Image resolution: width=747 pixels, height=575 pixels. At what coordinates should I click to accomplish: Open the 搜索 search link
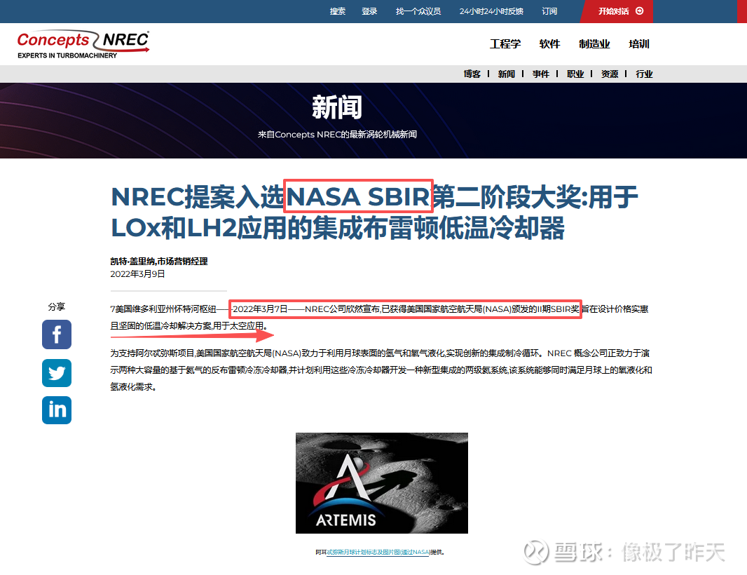point(337,11)
